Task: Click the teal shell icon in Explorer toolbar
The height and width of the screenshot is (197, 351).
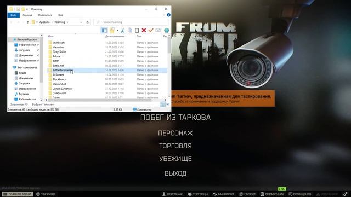Action: pos(167,30)
